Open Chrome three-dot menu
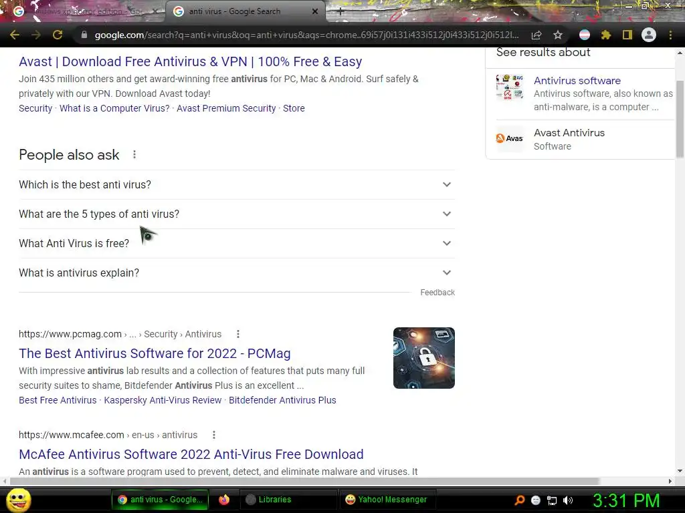The width and height of the screenshot is (685, 513). 670,35
